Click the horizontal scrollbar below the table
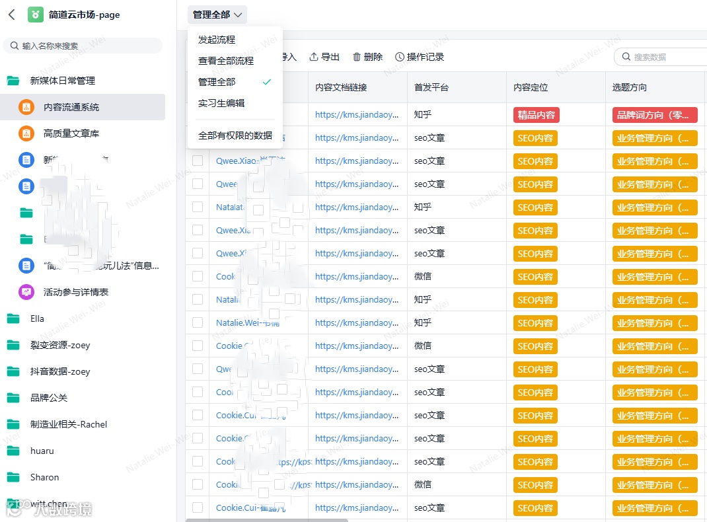The width and height of the screenshot is (707, 522). click(266, 520)
